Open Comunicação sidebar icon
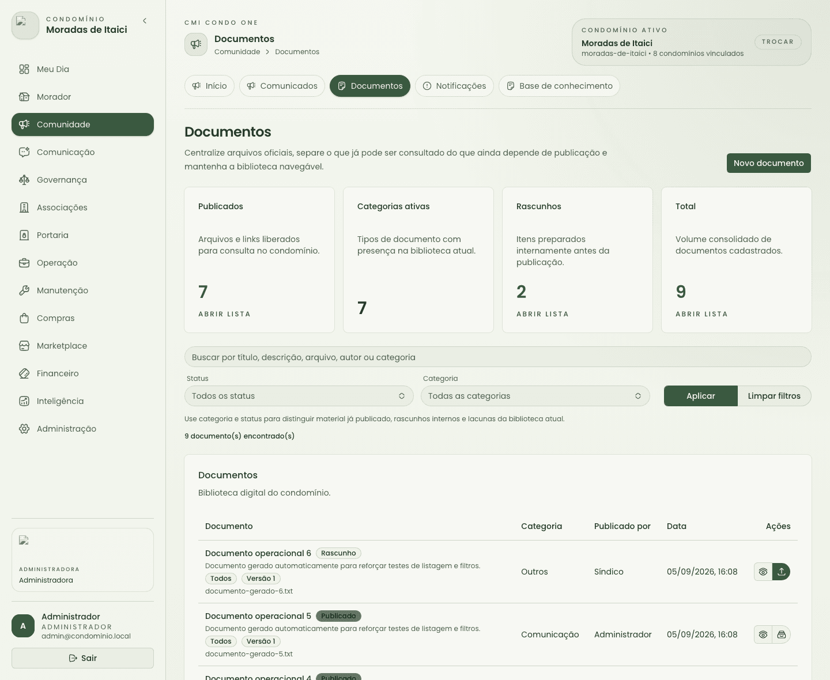This screenshot has height=680, width=830. pos(24,152)
